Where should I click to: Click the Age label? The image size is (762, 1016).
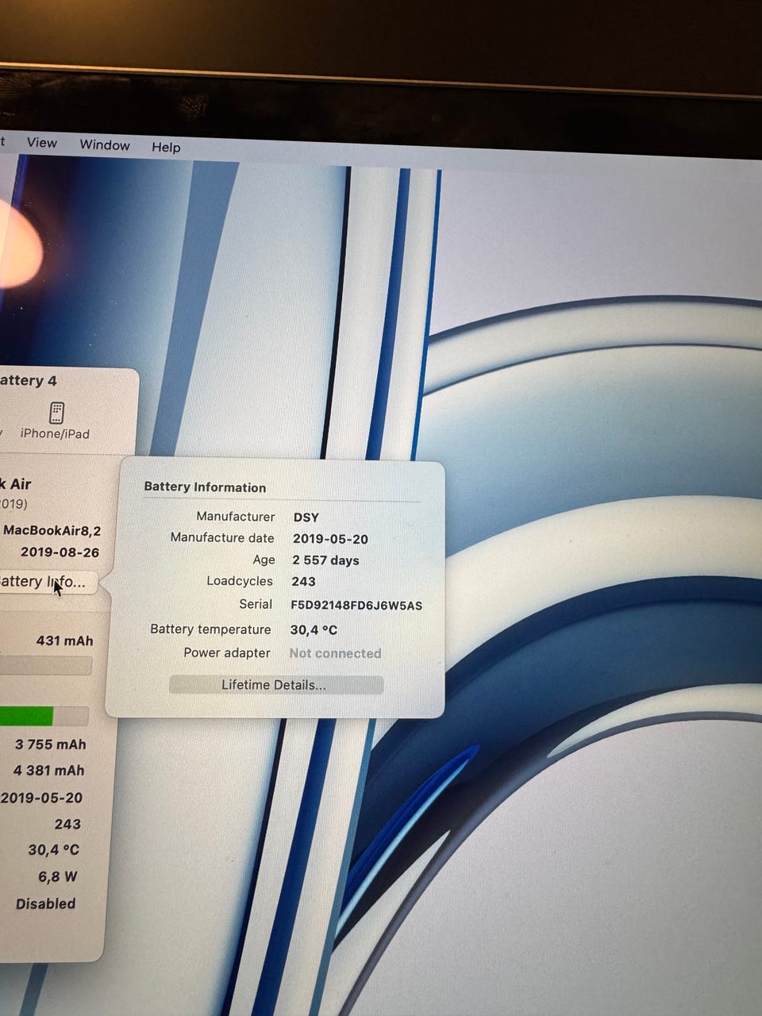point(264,560)
